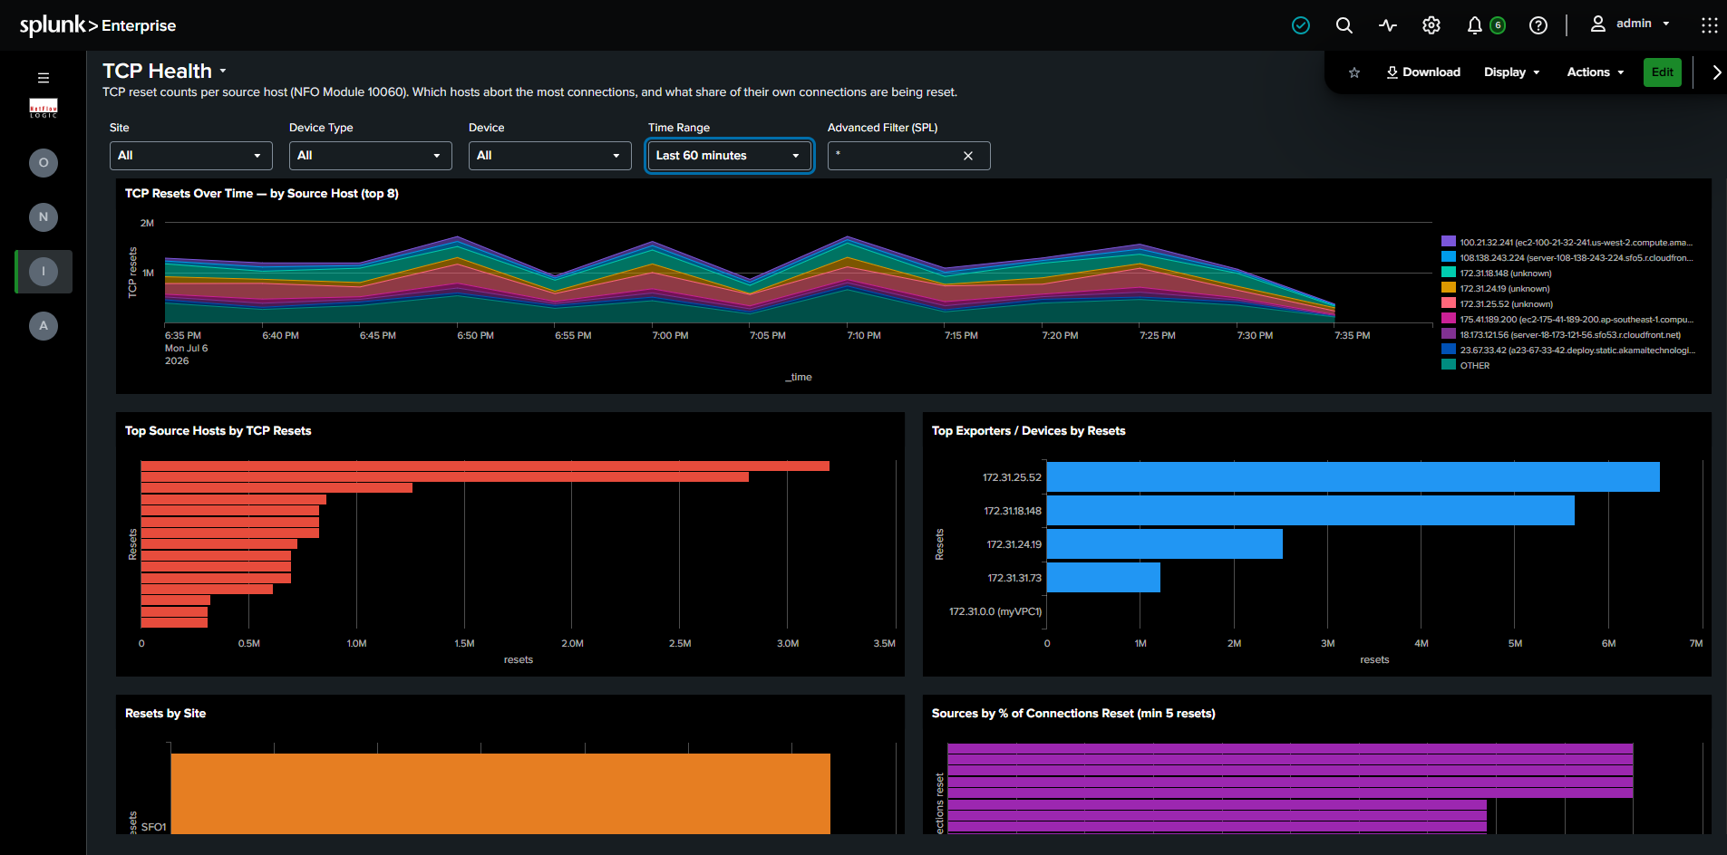Open the Actions menu
This screenshot has width=1727, height=855.
(1596, 72)
